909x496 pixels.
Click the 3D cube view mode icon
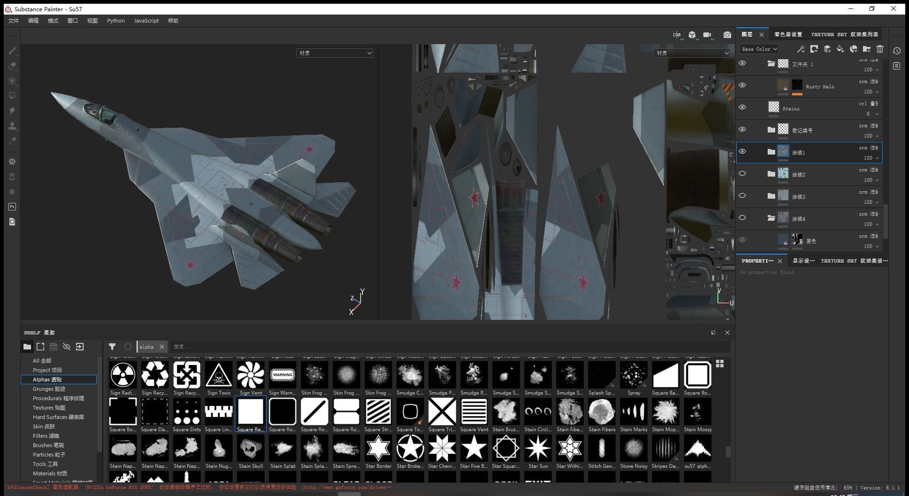click(x=692, y=35)
